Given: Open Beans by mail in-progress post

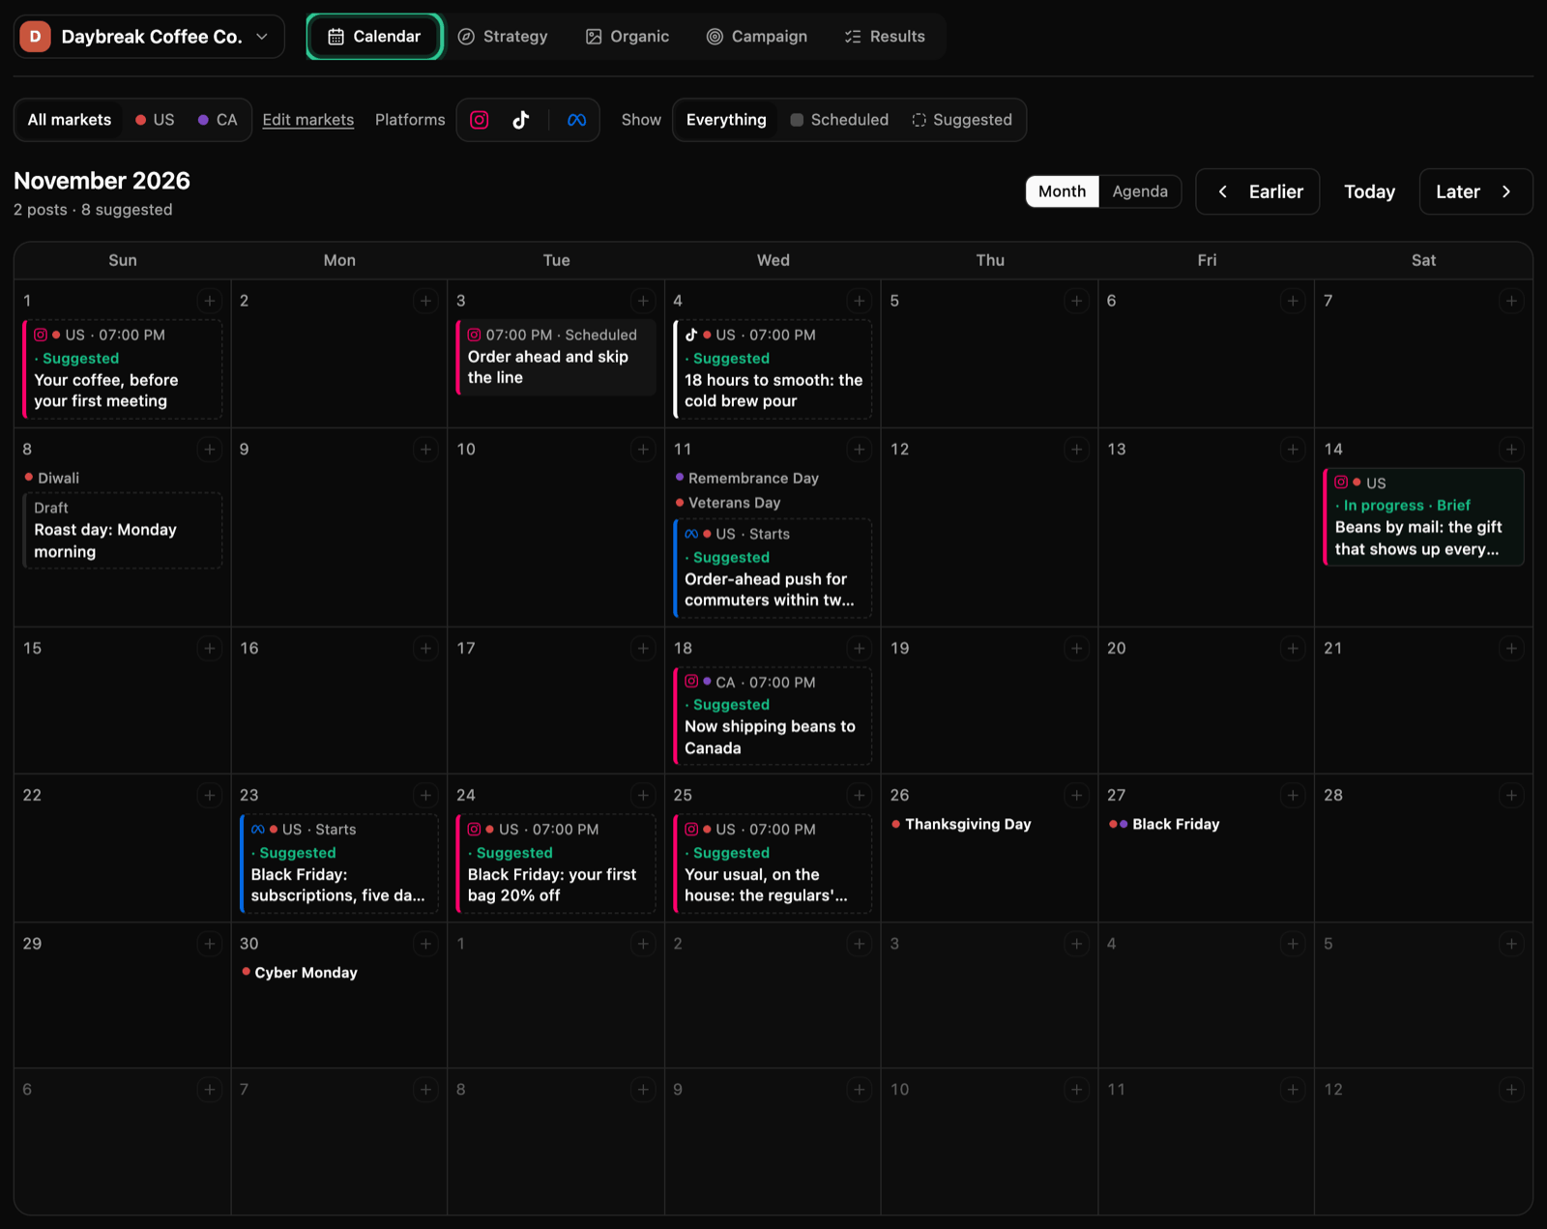Looking at the screenshot, I should coord(1423,517).
